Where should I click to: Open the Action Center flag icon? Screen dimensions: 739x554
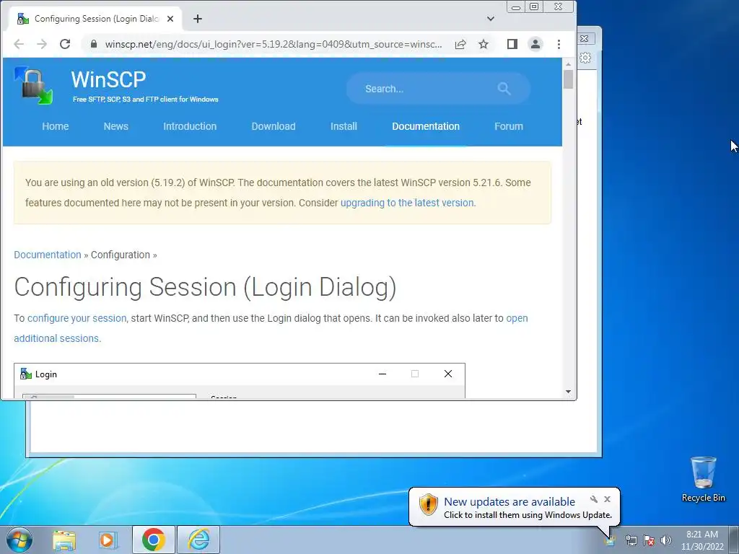click(649, 540)
